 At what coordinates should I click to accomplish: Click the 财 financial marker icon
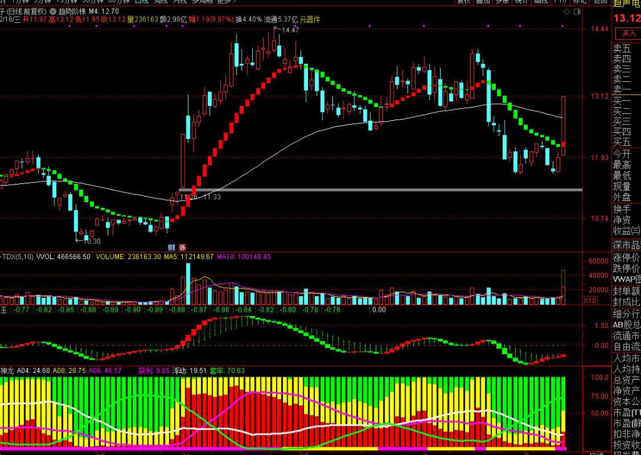coord(172,247)
